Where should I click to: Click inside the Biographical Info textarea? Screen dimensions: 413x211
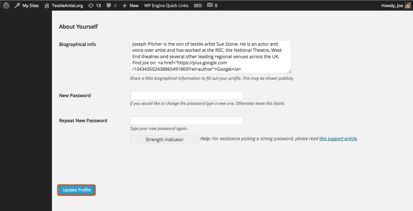tap(211, 57)
